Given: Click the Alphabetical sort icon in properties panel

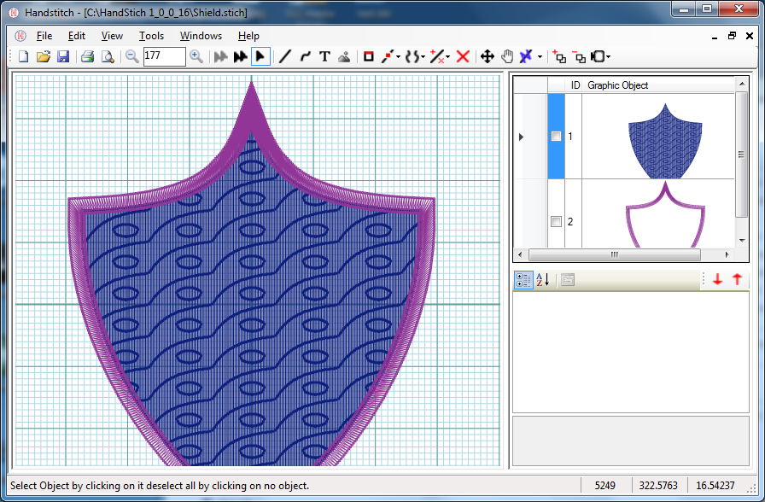Looking at the screenshot, I should [x=542, y=280].
